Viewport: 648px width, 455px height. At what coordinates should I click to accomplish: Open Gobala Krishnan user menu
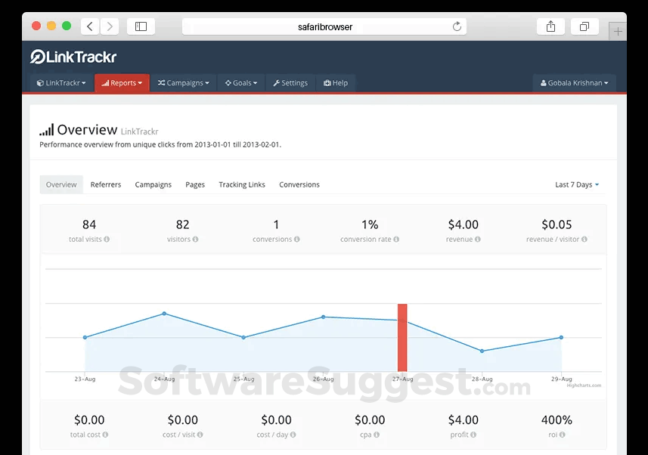574,83
